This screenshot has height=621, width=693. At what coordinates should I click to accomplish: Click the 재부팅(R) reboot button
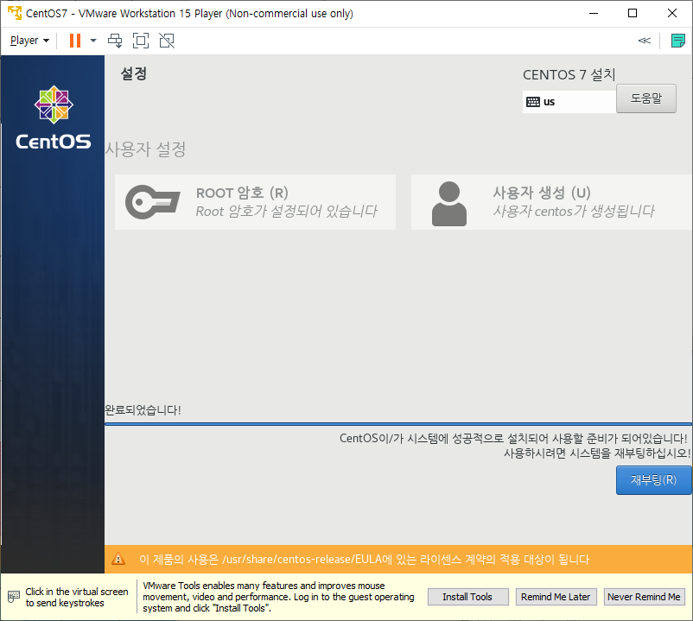[653, 480]
